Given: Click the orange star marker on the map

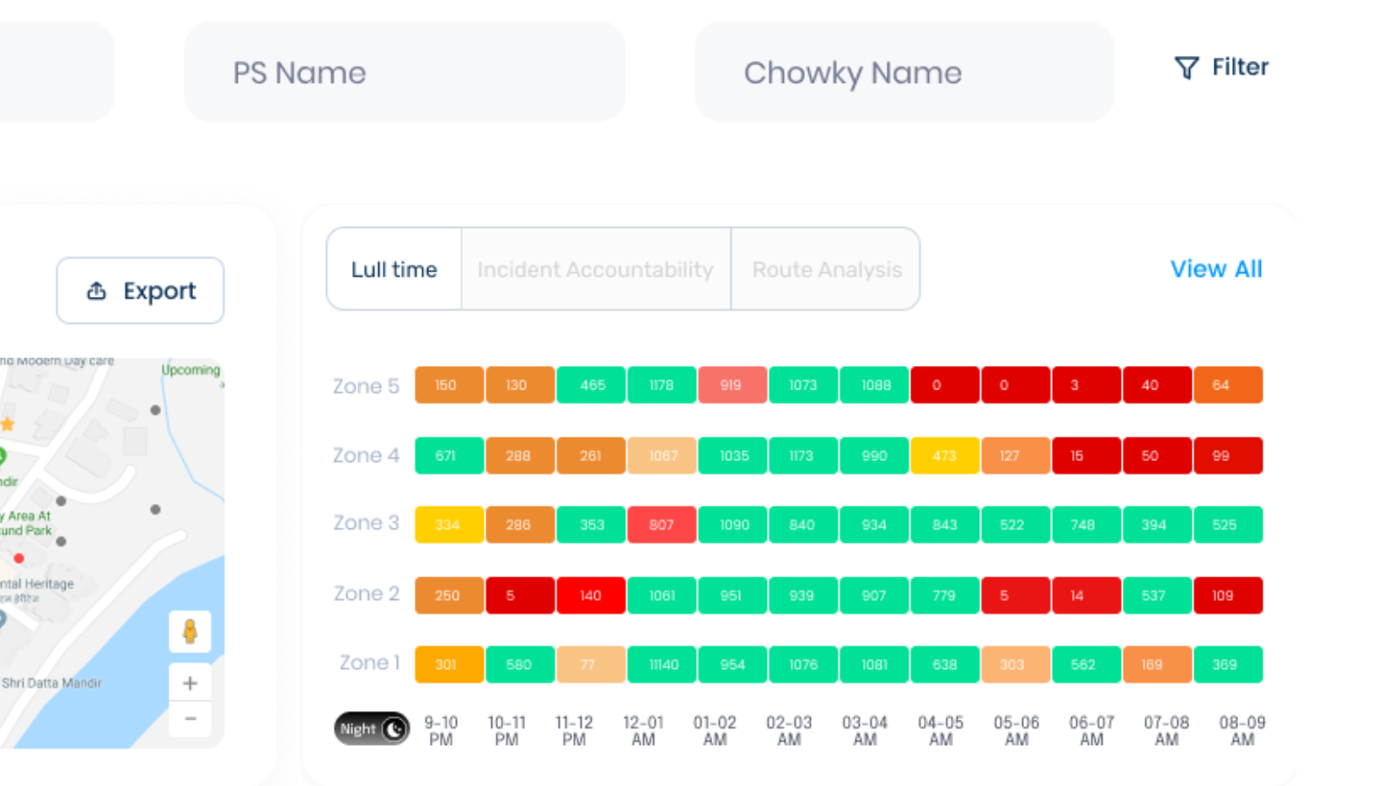Looking at the screenshot, I should [x=7, y=424].
